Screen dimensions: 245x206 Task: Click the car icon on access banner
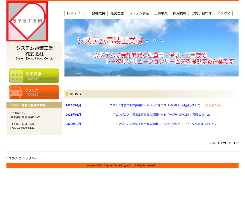(15, 92)
